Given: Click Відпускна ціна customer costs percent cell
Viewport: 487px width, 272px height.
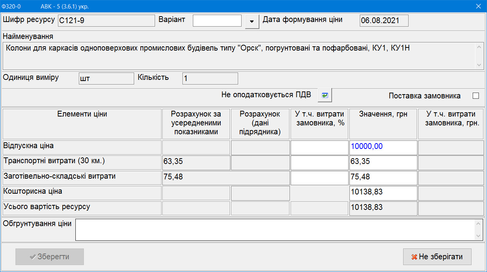Looking at the screenshot, I should [320, 147].
